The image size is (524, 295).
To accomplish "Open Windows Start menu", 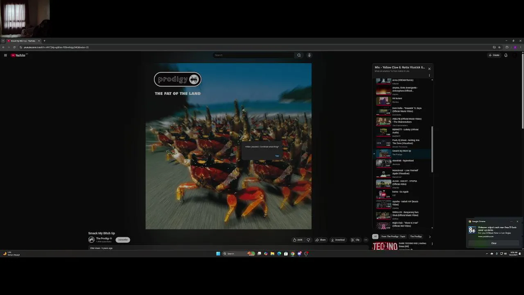I will pyautogui.click(x=218, y=254).
